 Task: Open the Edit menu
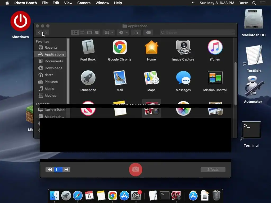tap(56, 3)
